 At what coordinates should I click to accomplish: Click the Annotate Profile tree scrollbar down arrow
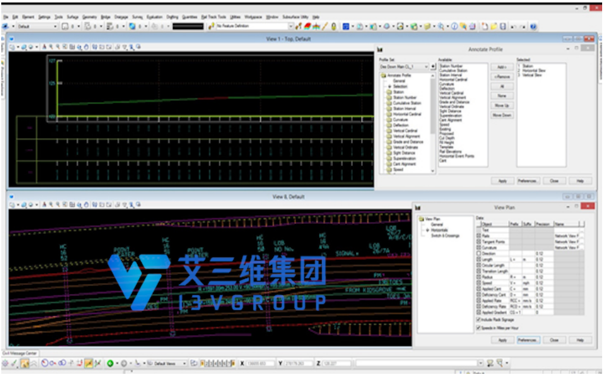432,171
